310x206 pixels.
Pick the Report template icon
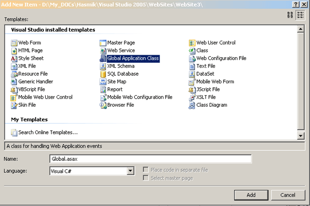[103, 90]
